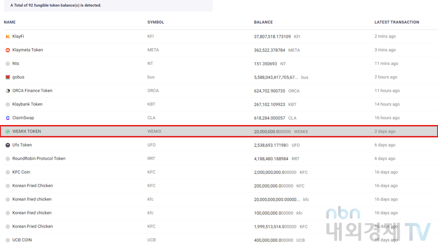This screenshot has width=438, height=246.
Task: Select the highlighted WEMIX TOKEN row
Action: (219, 131)
